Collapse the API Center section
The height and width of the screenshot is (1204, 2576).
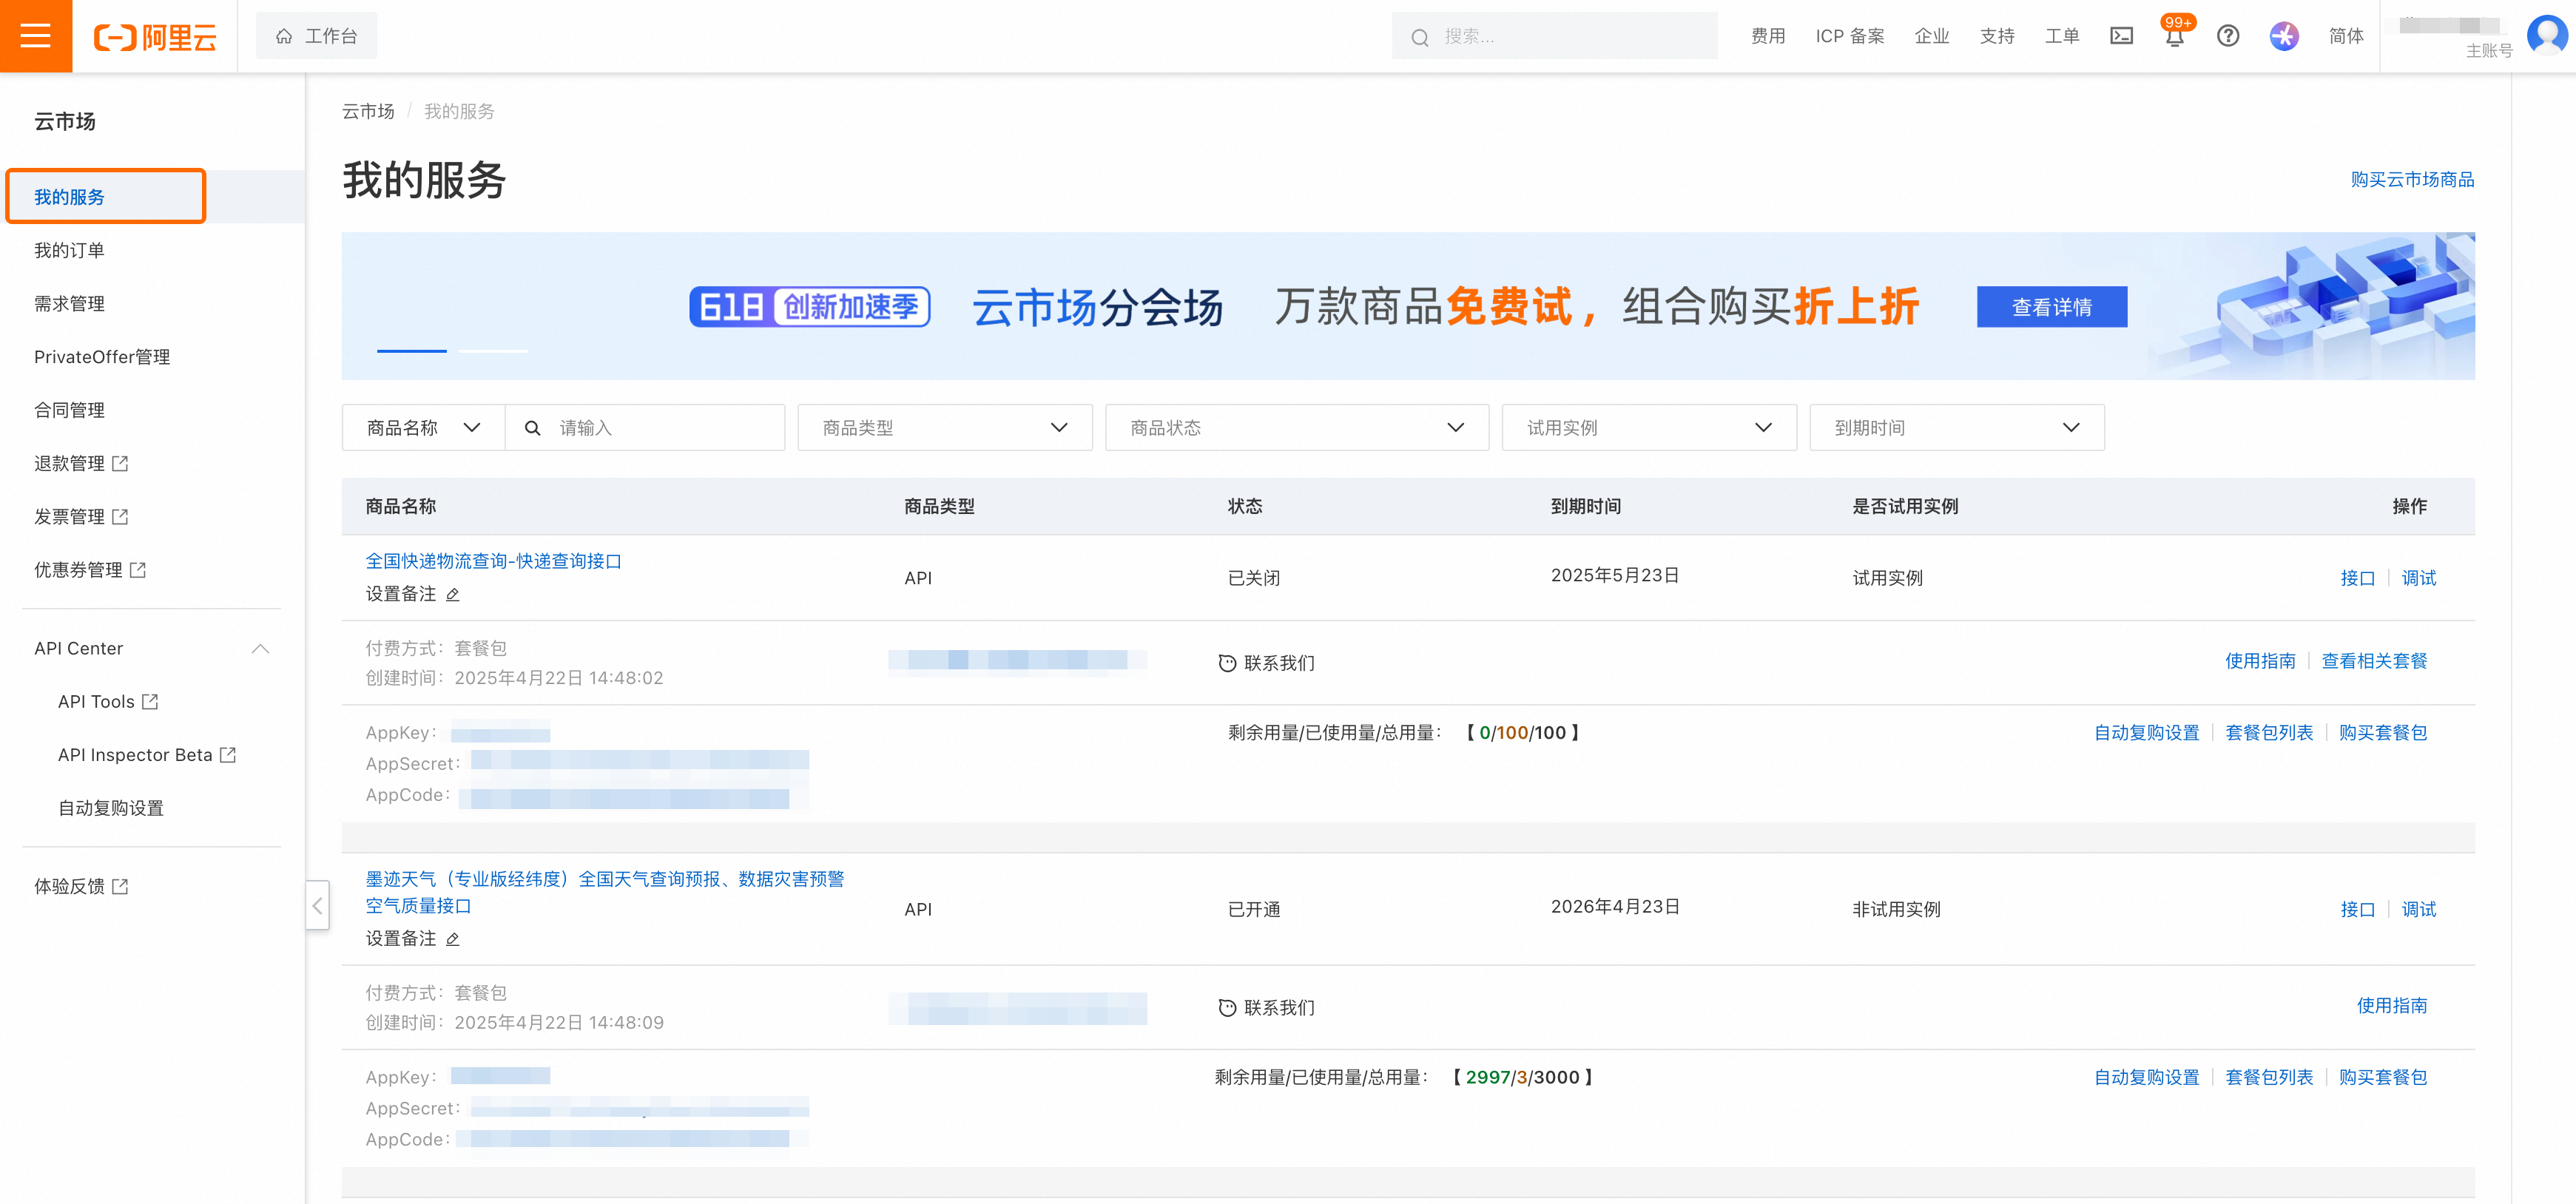260,648
